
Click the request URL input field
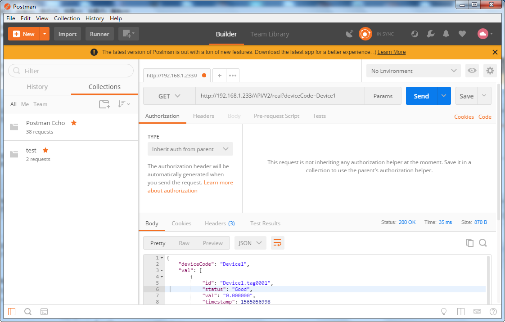point(280,96)
